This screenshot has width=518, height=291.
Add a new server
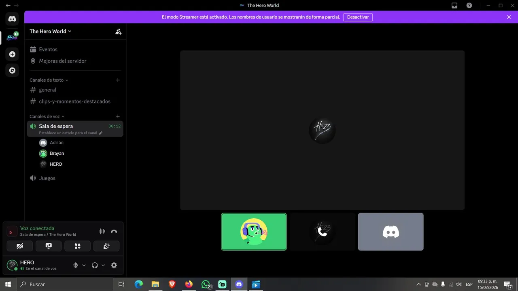point(12,54)
